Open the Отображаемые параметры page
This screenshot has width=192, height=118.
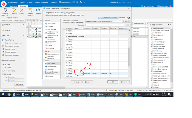[x=52, y=33]
